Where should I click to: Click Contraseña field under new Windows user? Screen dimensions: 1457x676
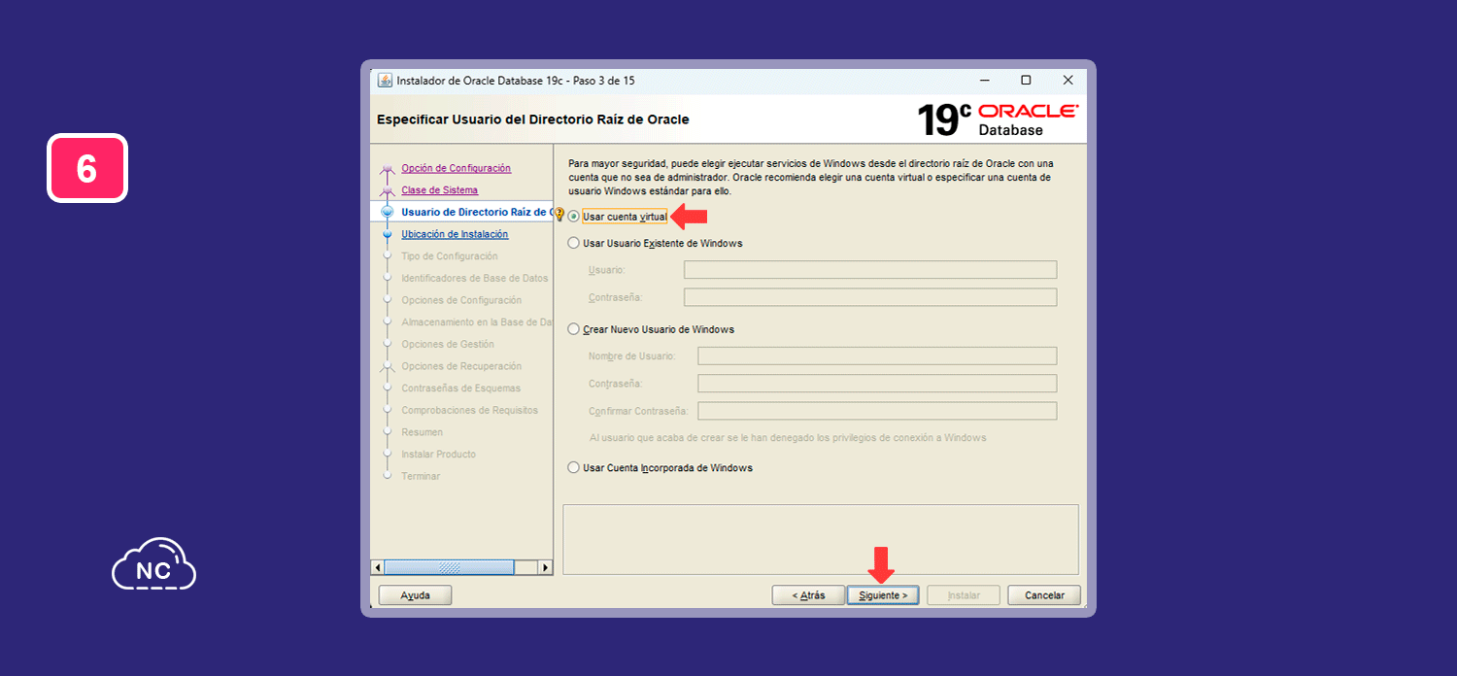(x=877, y=384)
